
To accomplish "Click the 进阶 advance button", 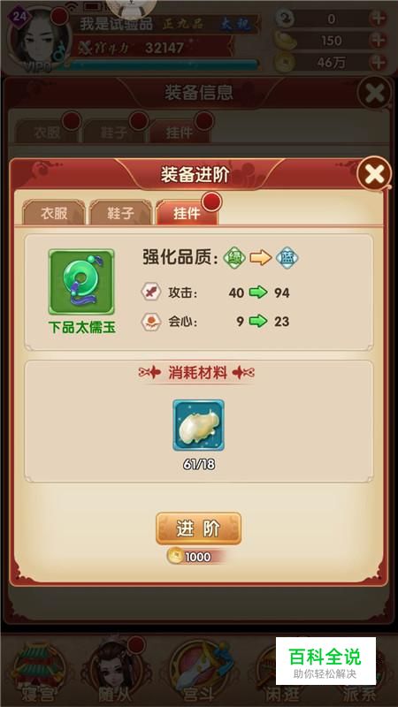I will tap(198, 528).
